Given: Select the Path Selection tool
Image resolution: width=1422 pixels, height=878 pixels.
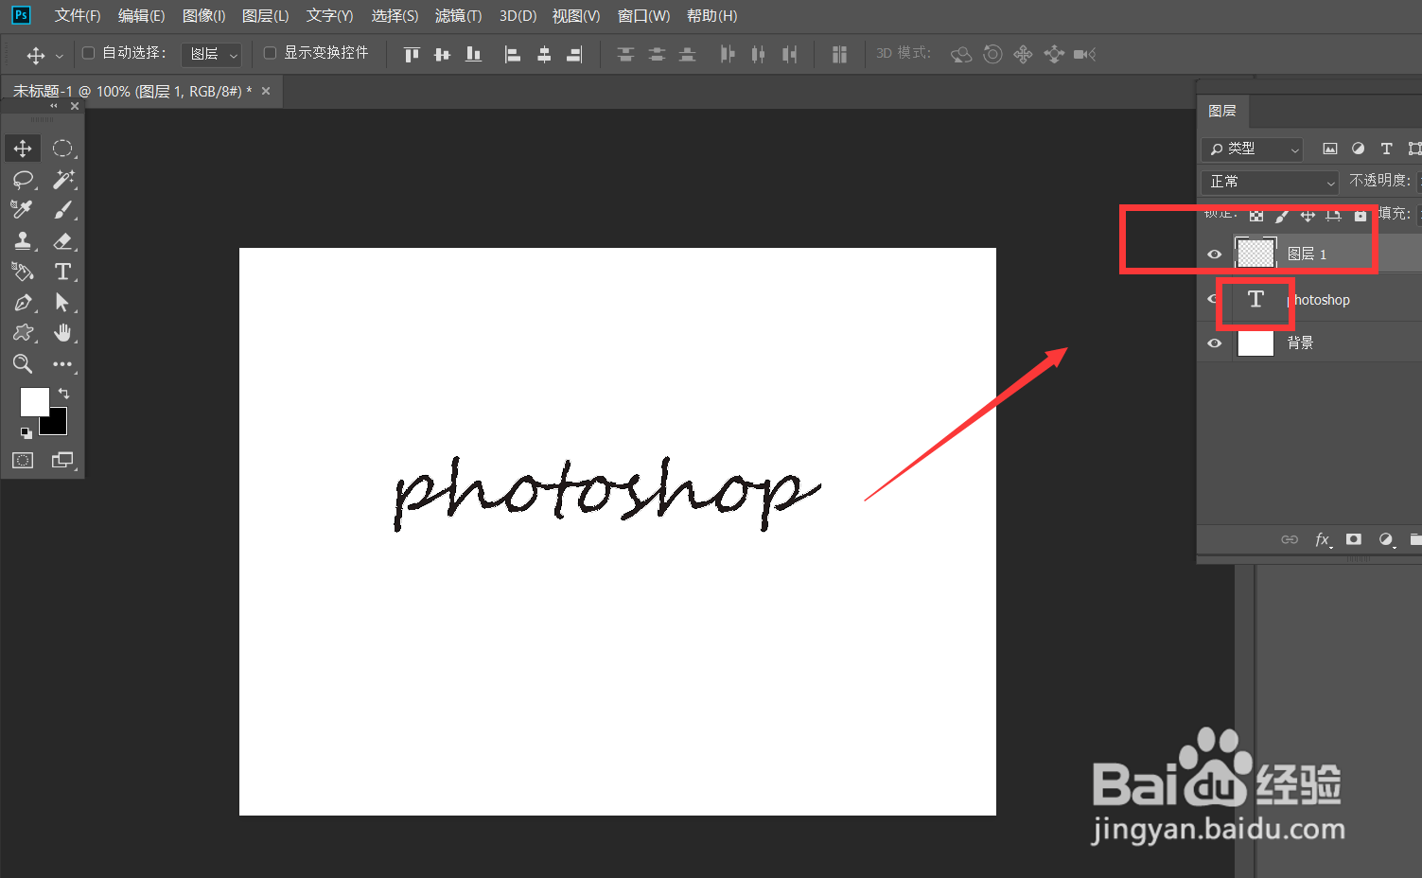Looking at the screenshot, I should tap(62, 303).
